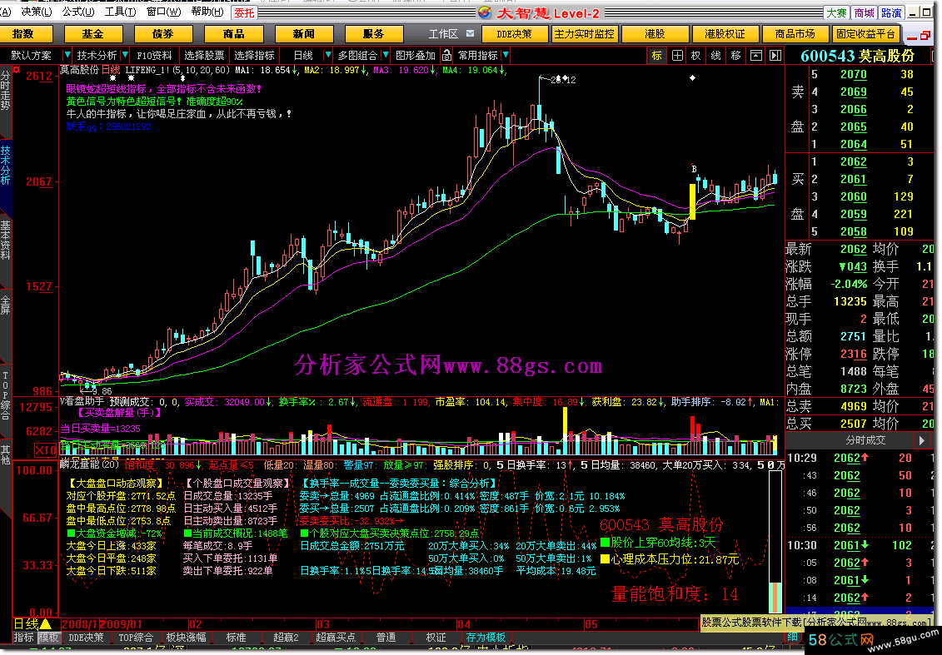This screenshot has height=655, width=942.
Task: Click the 移 move chart icon
Action: [736, 55]
